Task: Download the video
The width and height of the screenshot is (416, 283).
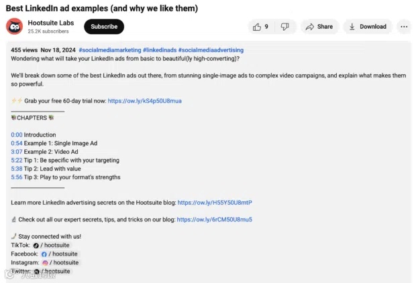Action: click(x=368, y=27)
